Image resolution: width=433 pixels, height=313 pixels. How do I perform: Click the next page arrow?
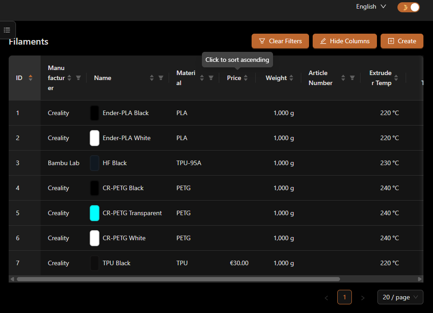363,298
